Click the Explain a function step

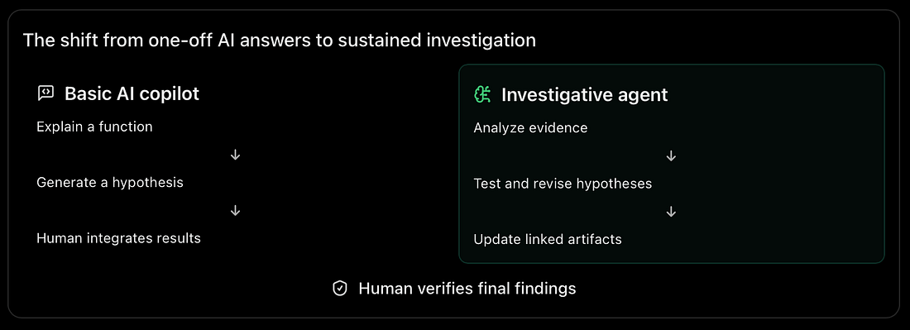(x=94, y=127)
